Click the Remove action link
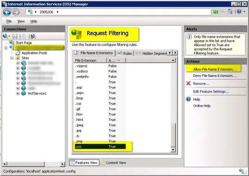249x176 pixels. pos(201,84)
